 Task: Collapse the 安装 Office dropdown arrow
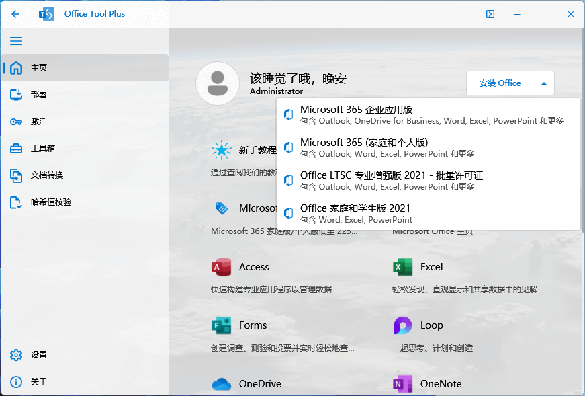(x=543, y=83)
